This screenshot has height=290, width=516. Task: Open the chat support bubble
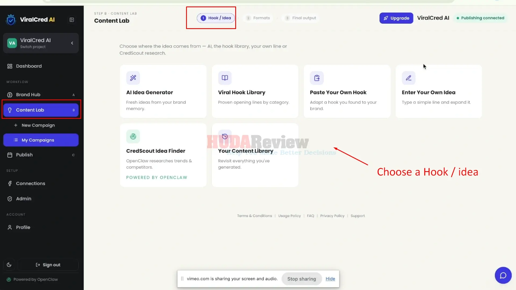point(503,275)
